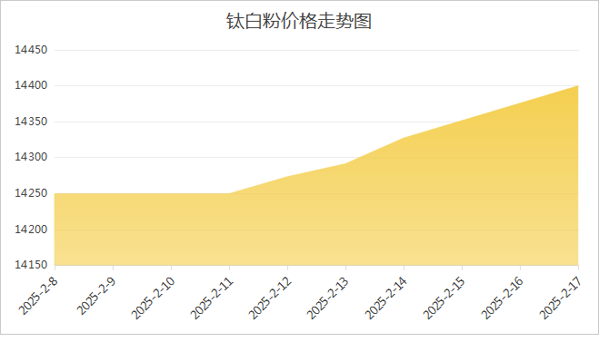Select the 14450 y-axis label
Image resolution: width=599 pixels, height=342 pixels.
tap(31, 50)
